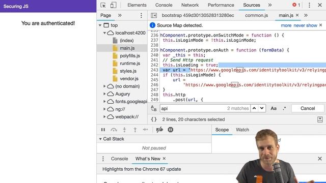Show more navigator tabs next to Page
Viewport: 326px width, 183px height.
point(120,15)
